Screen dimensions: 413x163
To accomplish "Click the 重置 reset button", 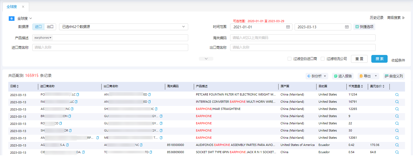I will 359,59.
